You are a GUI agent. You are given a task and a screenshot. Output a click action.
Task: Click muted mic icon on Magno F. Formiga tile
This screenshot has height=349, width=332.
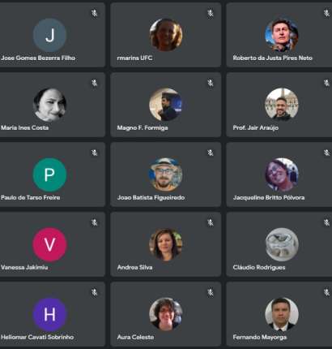211,83
